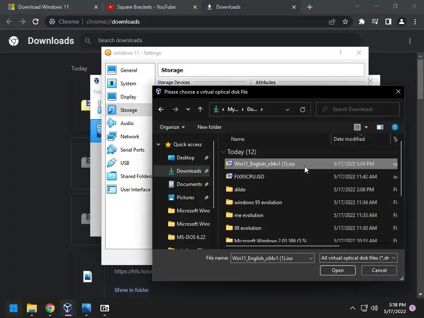
Task: Collapse the Quick access tree
Action: 159,145
